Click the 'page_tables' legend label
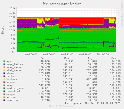Screen dimensions: 124x109 click(15, 64)
